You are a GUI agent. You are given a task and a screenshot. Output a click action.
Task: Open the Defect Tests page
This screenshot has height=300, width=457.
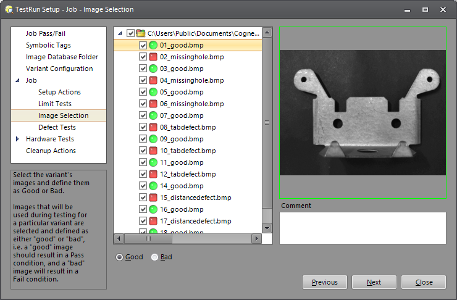click(57, 127)
